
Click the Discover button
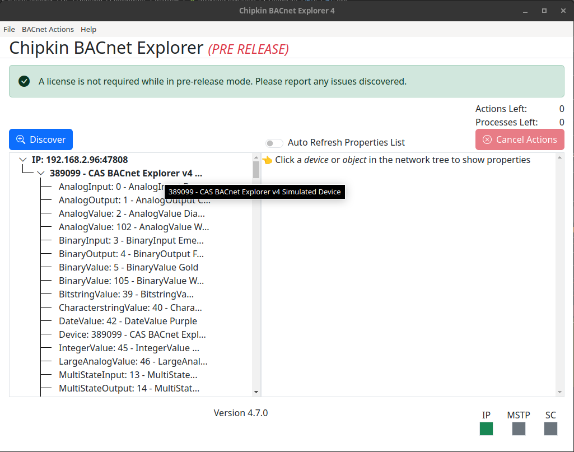[41, 139]
